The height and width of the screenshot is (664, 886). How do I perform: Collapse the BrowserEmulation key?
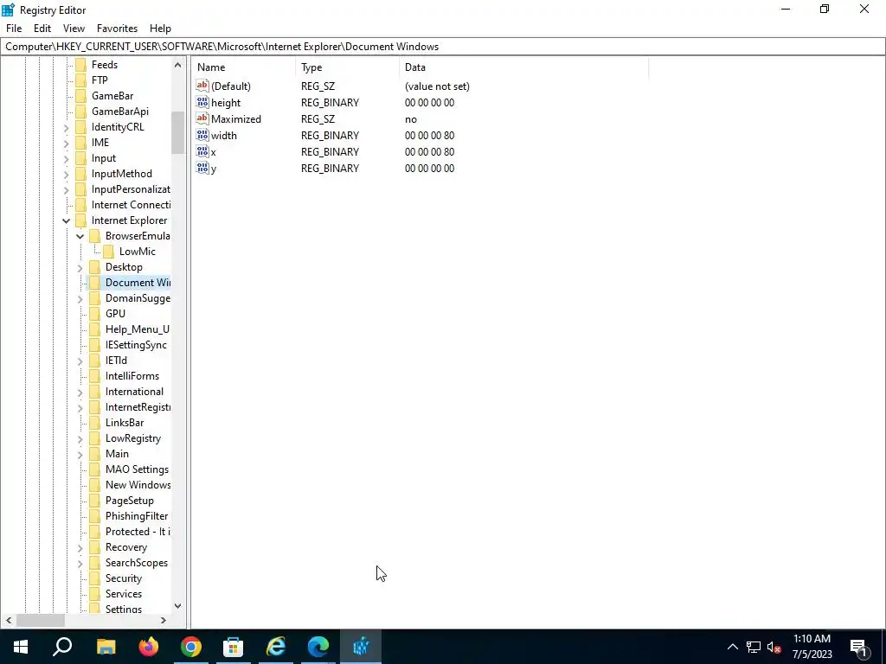coord(80,236)
